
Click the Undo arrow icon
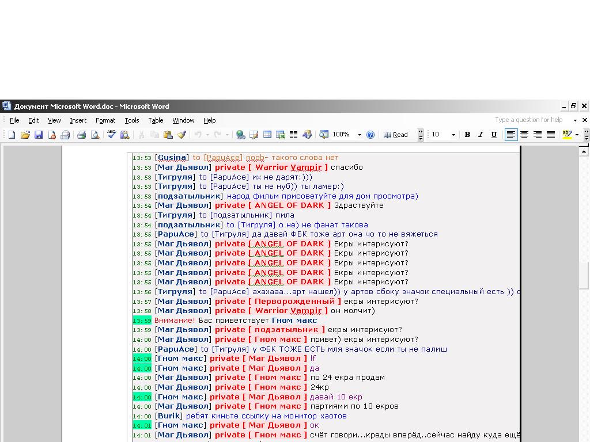tap(198, 135)
